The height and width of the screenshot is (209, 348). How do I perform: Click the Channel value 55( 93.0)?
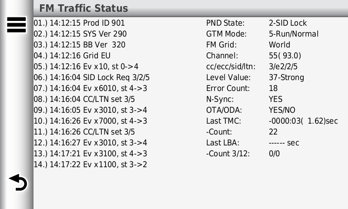pos(285,56)
